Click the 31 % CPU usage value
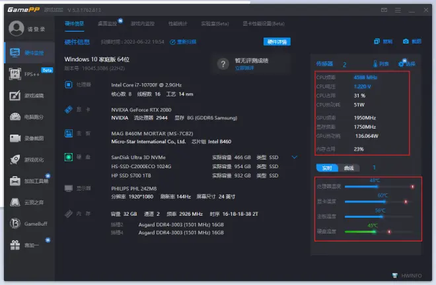The height and width of the screenshot is (285, 436). coord(359,96)
